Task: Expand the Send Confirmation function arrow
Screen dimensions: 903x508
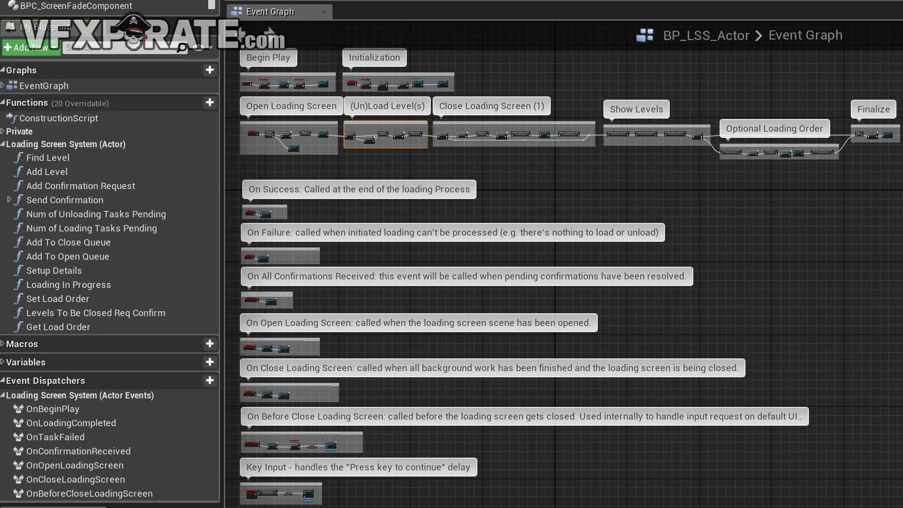Action: coord(9,199)
